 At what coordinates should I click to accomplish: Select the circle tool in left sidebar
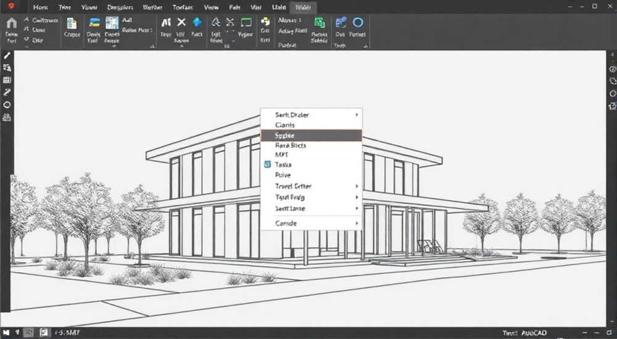(7, 105)
